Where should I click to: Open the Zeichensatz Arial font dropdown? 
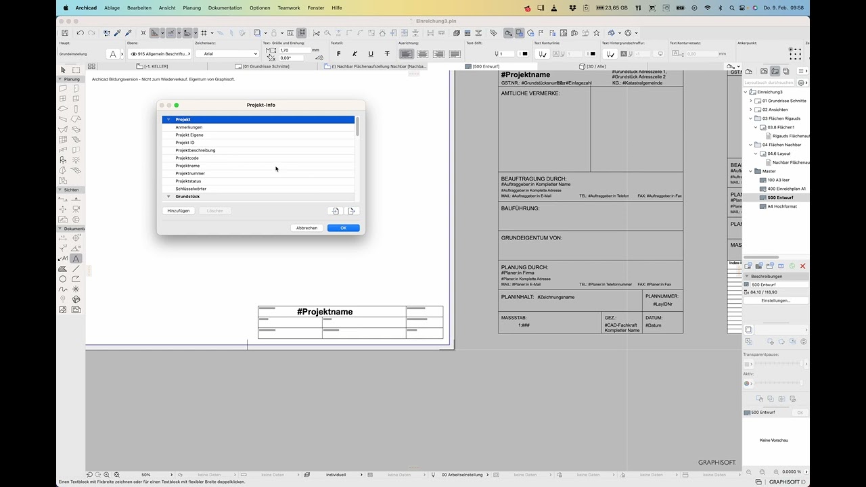pyautogui.click(x=227, y=53)
